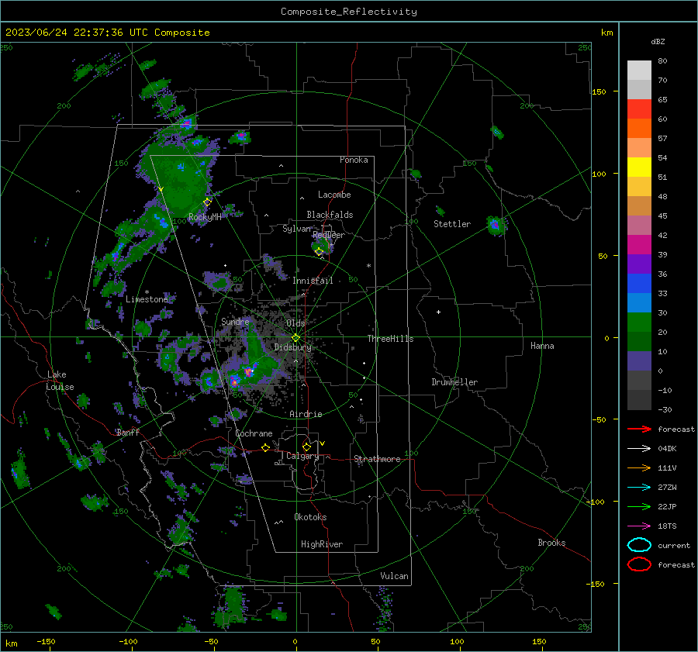The height and width of the screenshot is (652, 698).
Task: Click the cyan current ellipse icon
Action: [x=639, y=545]
